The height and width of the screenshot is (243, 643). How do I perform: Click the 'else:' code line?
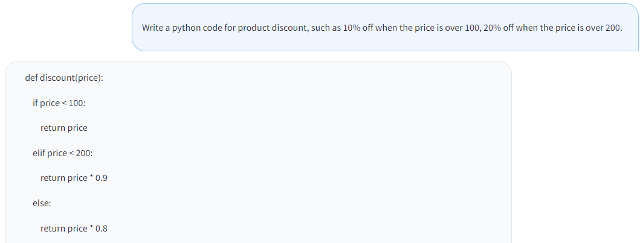(x=42, y=203)
